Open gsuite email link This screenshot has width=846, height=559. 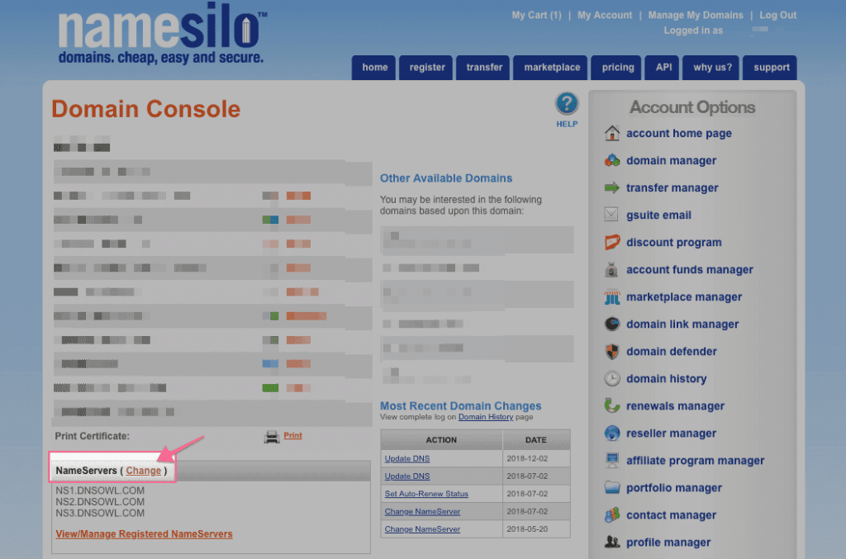pyautogui.click(x=658, y=215)
